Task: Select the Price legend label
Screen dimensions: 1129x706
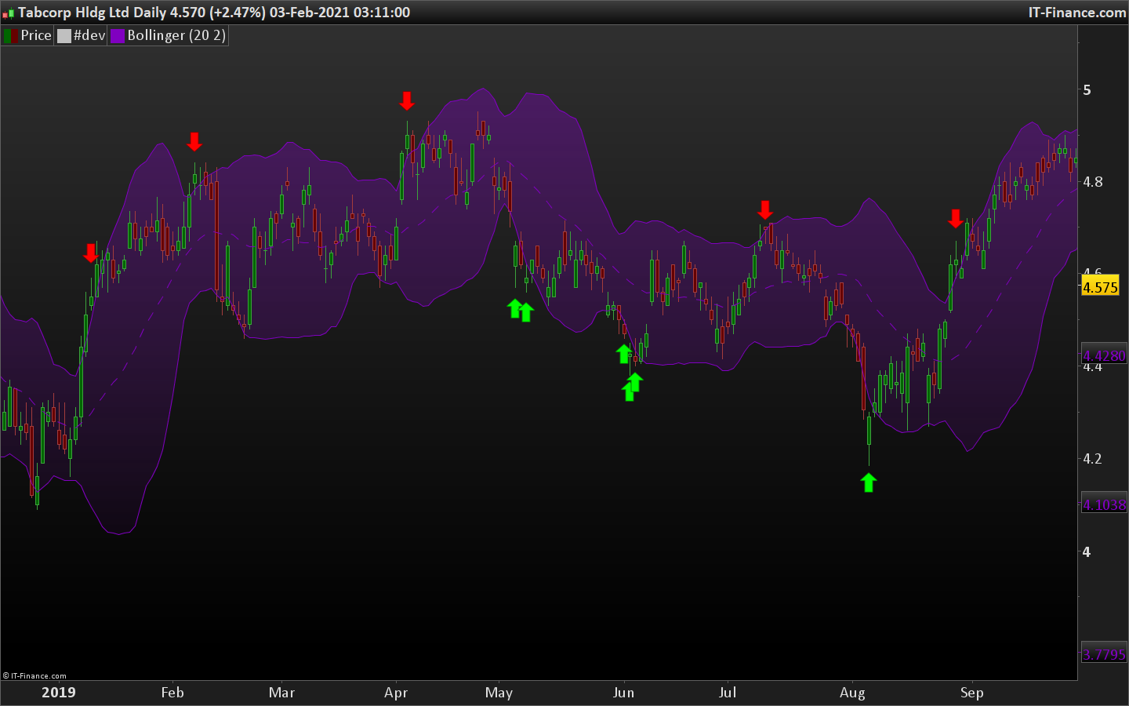Action: coord(36,35)
